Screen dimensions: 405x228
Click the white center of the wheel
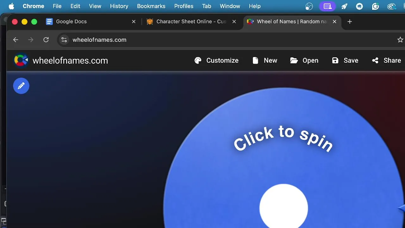[283, 206]
